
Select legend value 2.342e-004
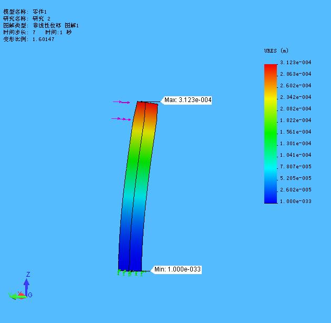(x=295, y=97)
